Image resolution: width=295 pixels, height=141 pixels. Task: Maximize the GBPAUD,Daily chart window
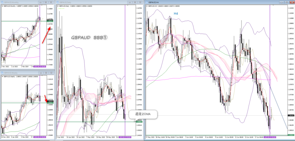(x=135, y=2)
